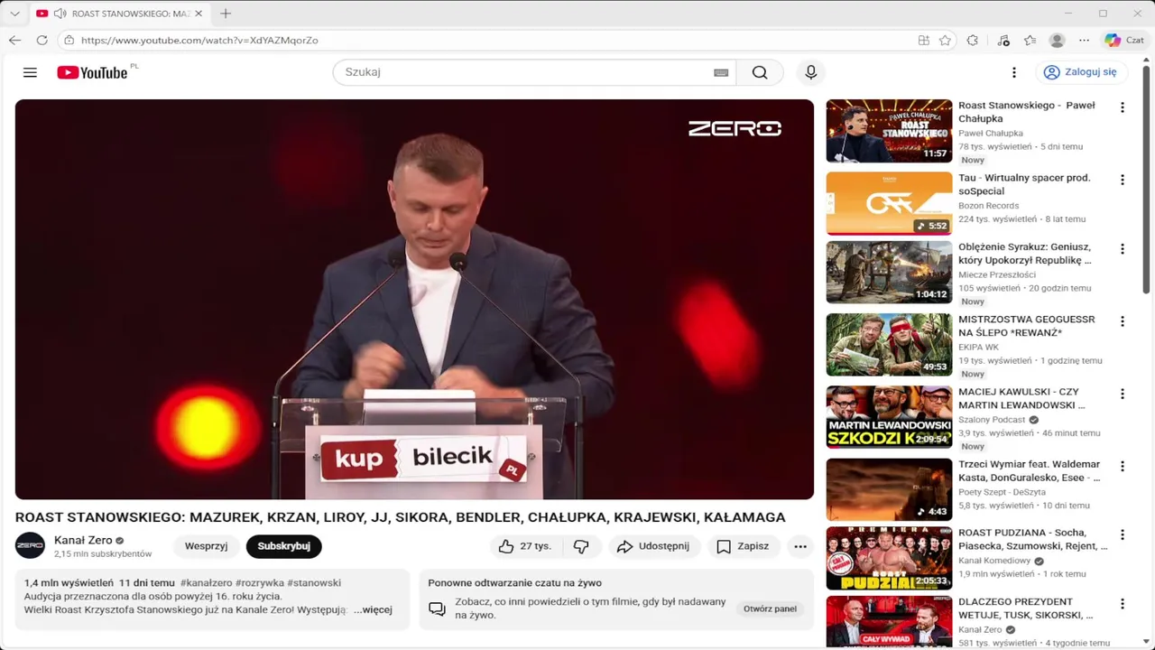Screen dimensions: 1155x650
Task: Open YouTube settings three-dot menu
Action: coord(1013,72)
